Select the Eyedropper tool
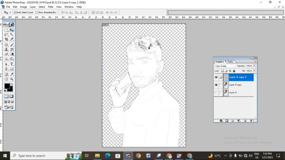Image resolution: width=285 pixels, height=160 pixels. pos(12,74)
